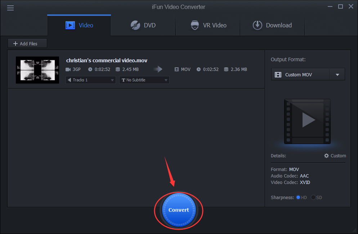Open the VR Video tab
The height and width of the screenshot is (234, 358).
(x=208, y=25)
